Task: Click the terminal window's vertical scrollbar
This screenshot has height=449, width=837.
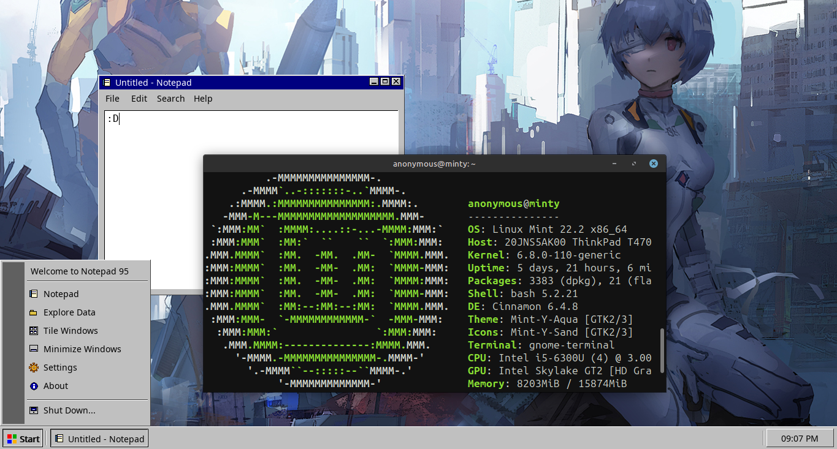Action: click(662, 351)
